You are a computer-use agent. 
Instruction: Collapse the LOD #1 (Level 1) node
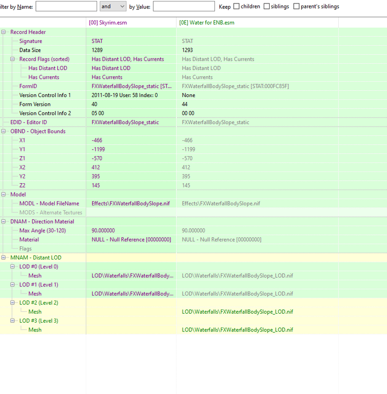12,285
